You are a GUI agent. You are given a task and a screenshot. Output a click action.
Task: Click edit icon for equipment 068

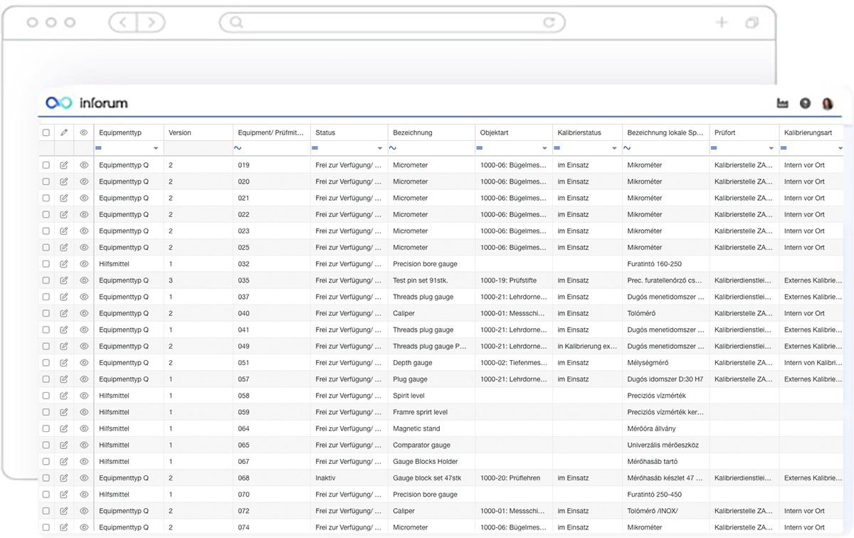pos(64,478)
